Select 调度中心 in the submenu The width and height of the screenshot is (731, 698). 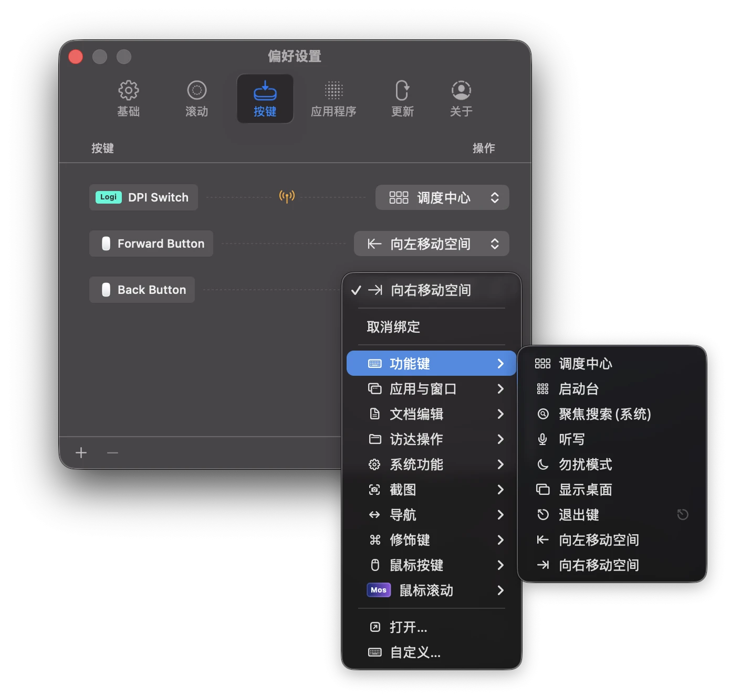click(612, 364)
